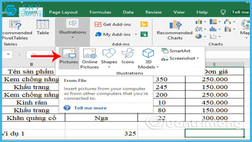Open Online Pictures
This screenshot has height=142, width=252.
click(x=90, y=59)
